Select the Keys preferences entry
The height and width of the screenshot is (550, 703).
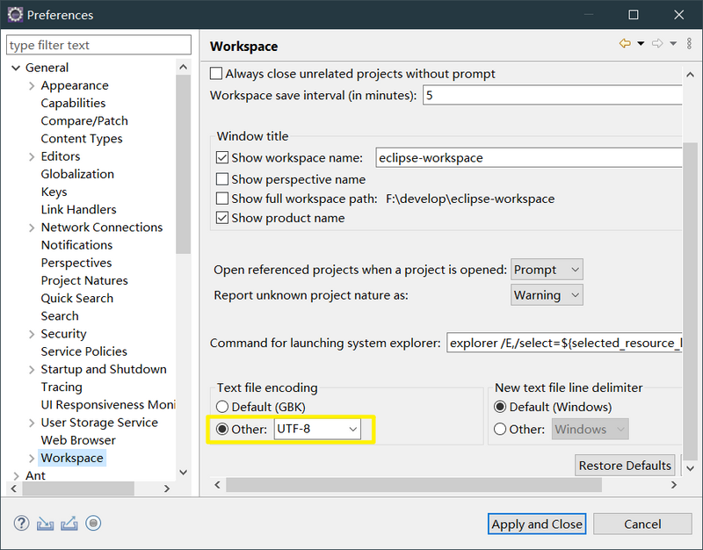(x=54, y=192)
